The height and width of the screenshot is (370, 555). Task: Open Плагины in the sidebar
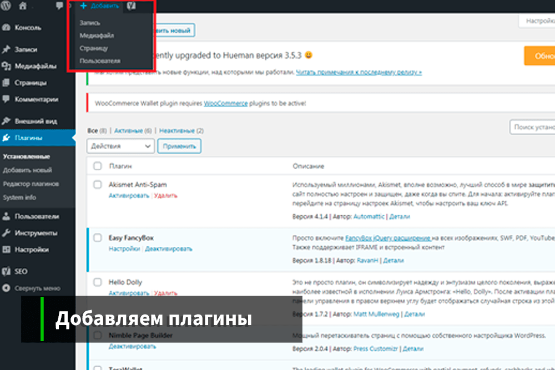click(28, 138)
